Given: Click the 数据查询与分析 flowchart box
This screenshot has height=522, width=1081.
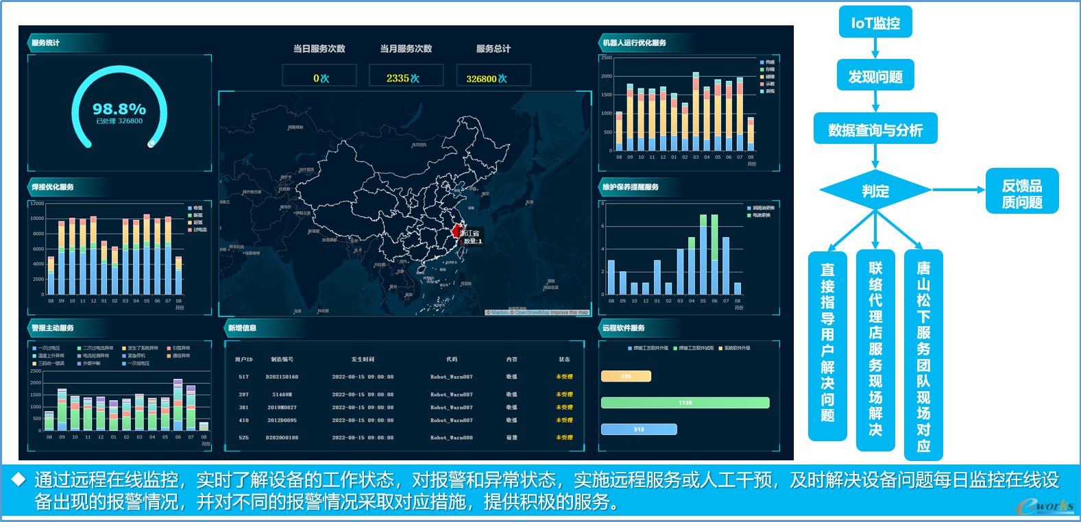Looking at the screenshot, I should 875,129.
